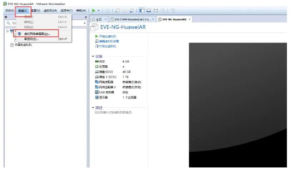Open the 查看(V) menu
Screen dimensions: 293x181
click(36, 11)
